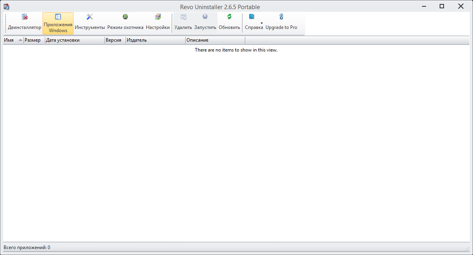Open Справка help book icon
The image size is (473, 255).
pyautogui.click(x=252, y=17)
